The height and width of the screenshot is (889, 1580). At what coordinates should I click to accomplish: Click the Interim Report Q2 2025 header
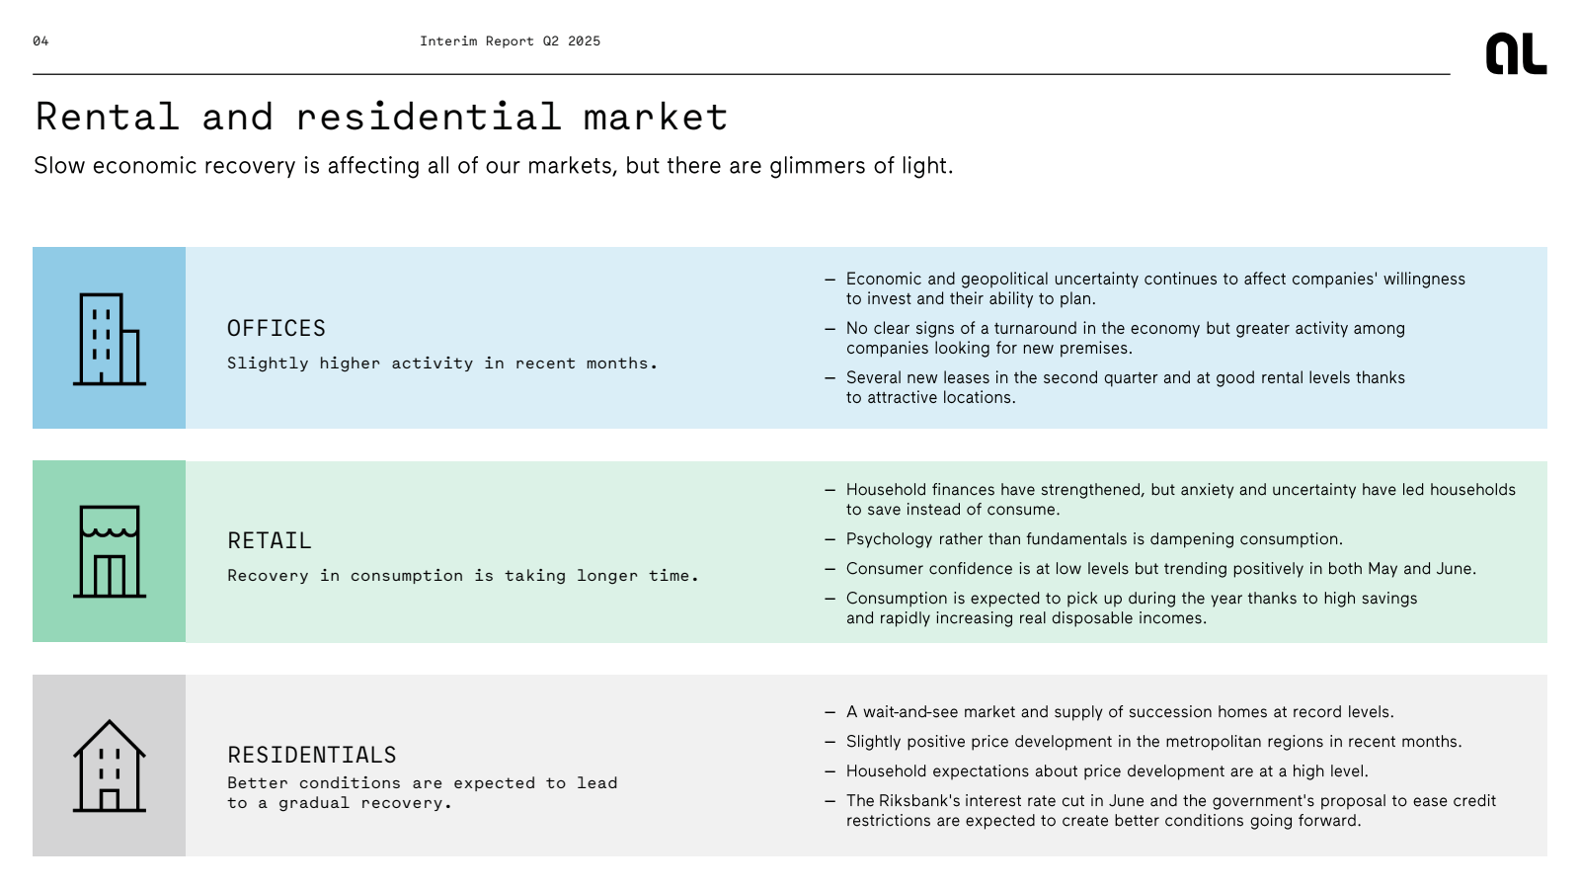[510, 40]
